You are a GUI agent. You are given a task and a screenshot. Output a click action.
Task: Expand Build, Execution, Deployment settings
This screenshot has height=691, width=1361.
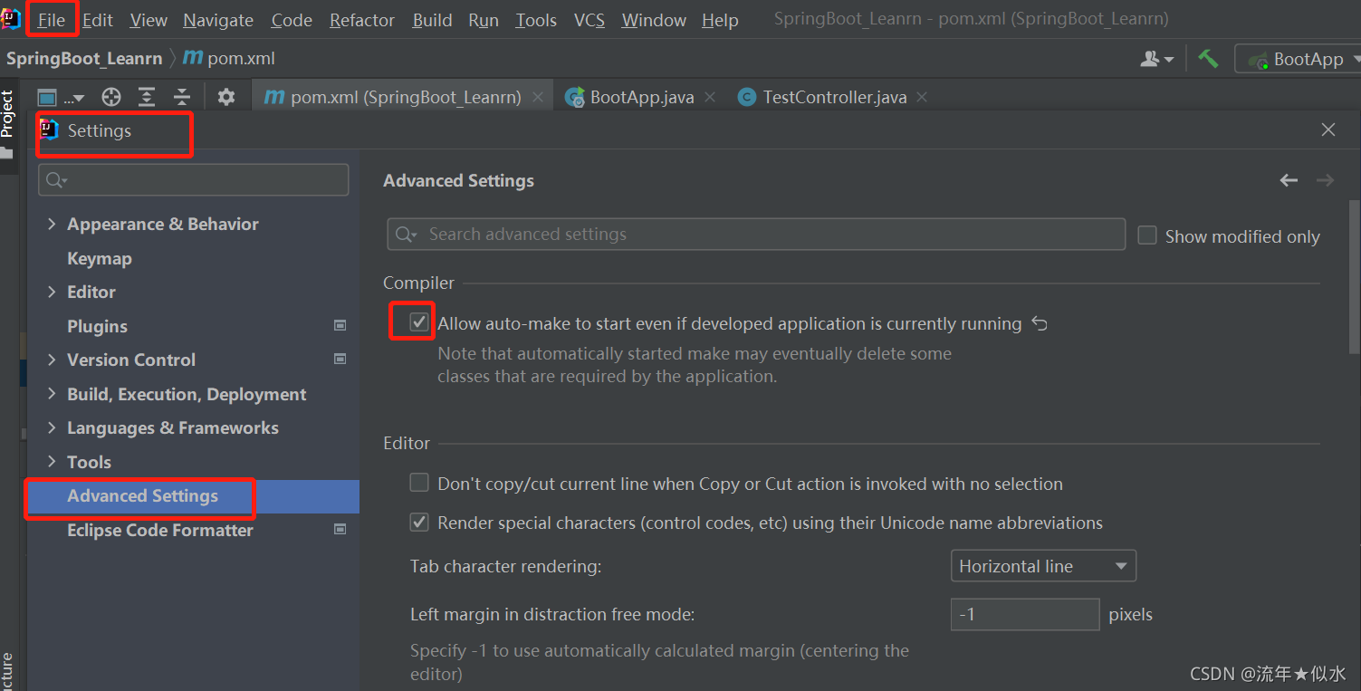coord(52,394)
